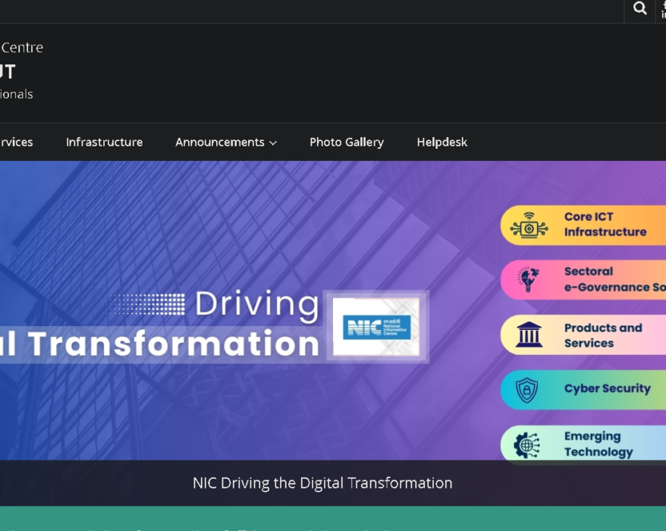Click the 'Driving' banner heading text
Image resolution: width=666 pixels, height=531 pixels.
coord(256,304)
